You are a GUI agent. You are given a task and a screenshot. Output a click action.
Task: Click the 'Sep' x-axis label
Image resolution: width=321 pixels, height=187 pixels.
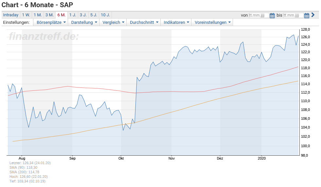click(x=72, y=158)
